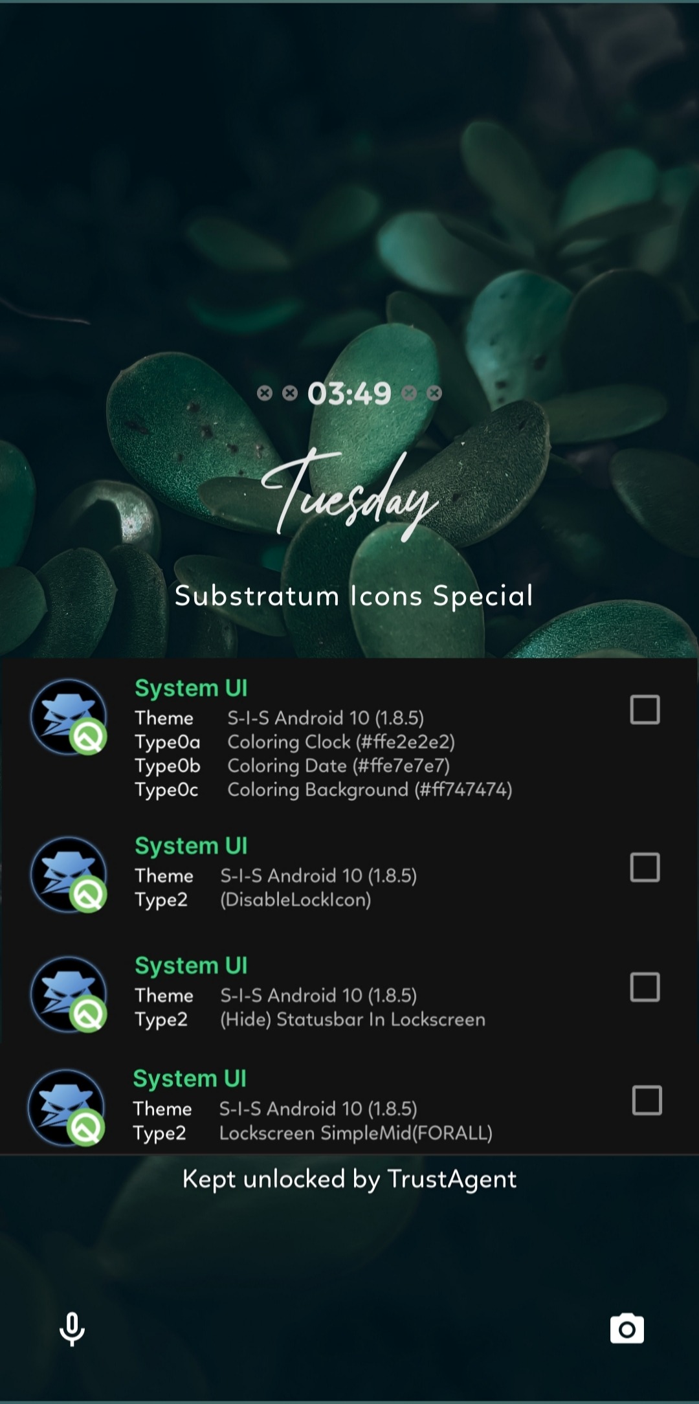Enable the DisableLockIcon overlay checkbox
The width and height of the screenshot is (699, 1404).
click(x=645, y=867)
